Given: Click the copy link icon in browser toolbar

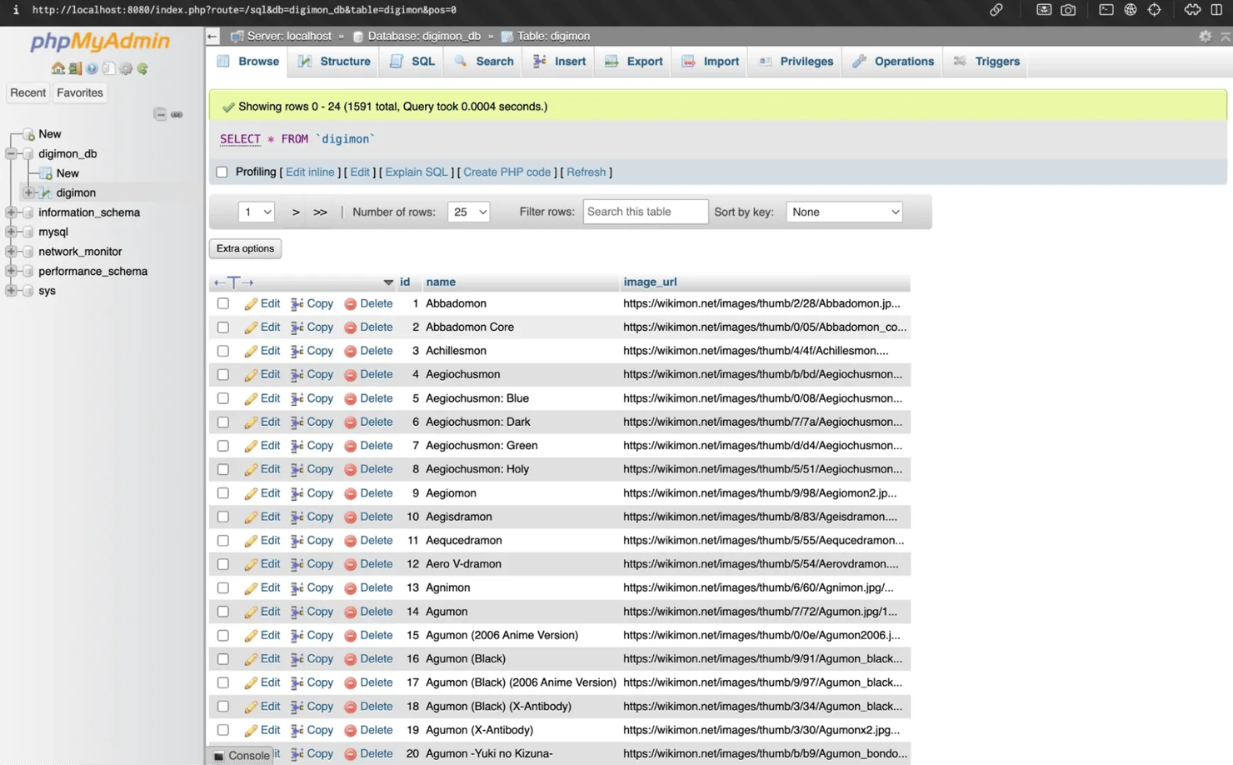Looking at the screenshot, I should (996, 10).
